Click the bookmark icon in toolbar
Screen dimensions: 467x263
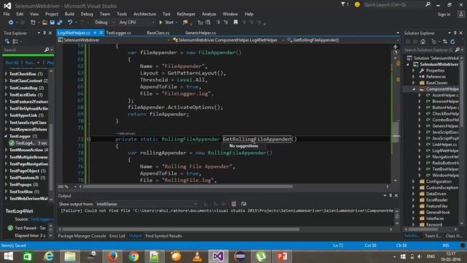click(x=236, y=23)
